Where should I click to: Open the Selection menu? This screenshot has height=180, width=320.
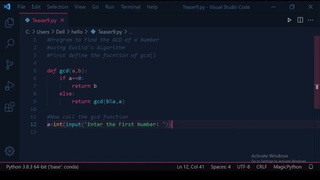click(57, 7)
